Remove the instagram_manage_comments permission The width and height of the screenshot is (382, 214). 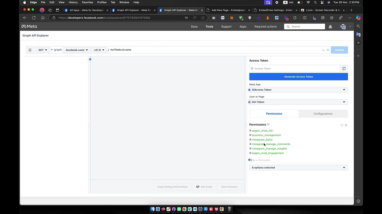click(250, 144)
